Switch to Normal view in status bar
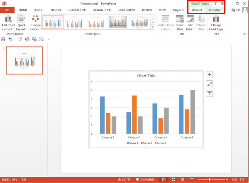 coord(164,180)
